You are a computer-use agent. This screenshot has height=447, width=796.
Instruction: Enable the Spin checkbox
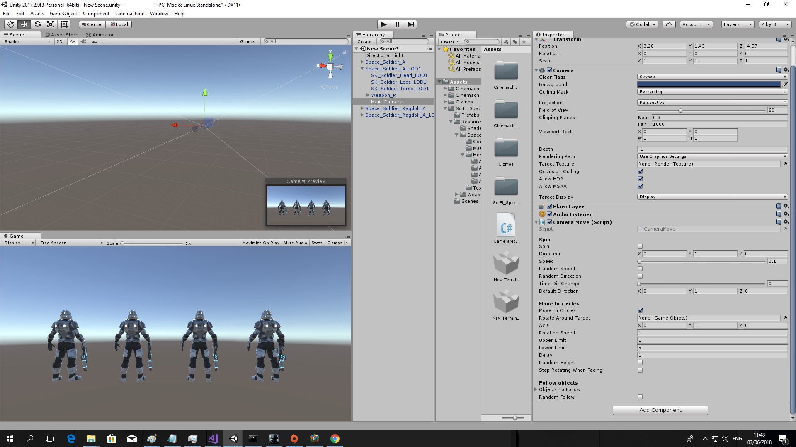point(640,246)
